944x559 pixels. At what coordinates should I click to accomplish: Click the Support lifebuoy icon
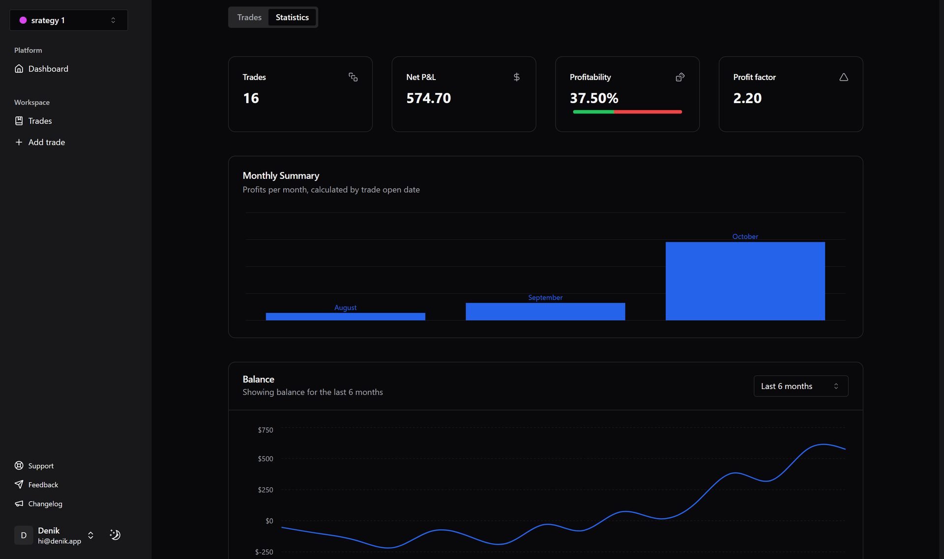(19, 466)
